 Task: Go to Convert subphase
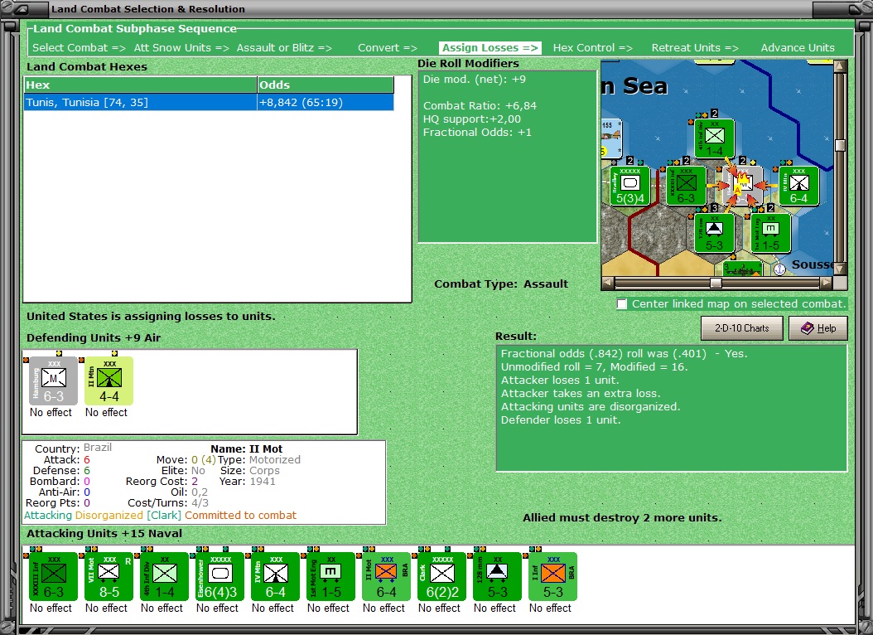[388, 48]
